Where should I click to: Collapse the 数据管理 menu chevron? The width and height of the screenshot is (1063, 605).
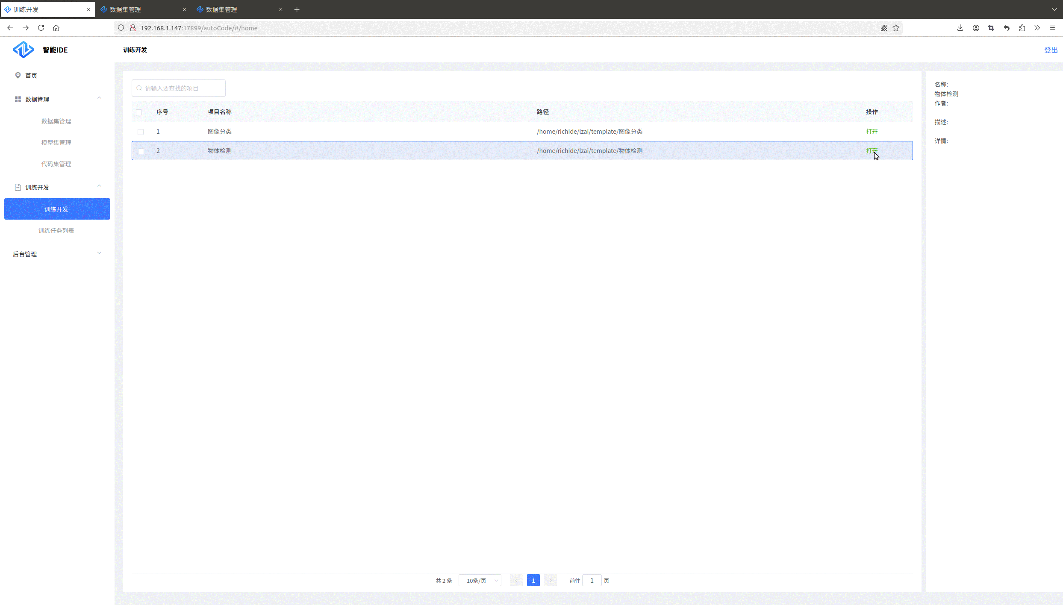pos(99,98)
